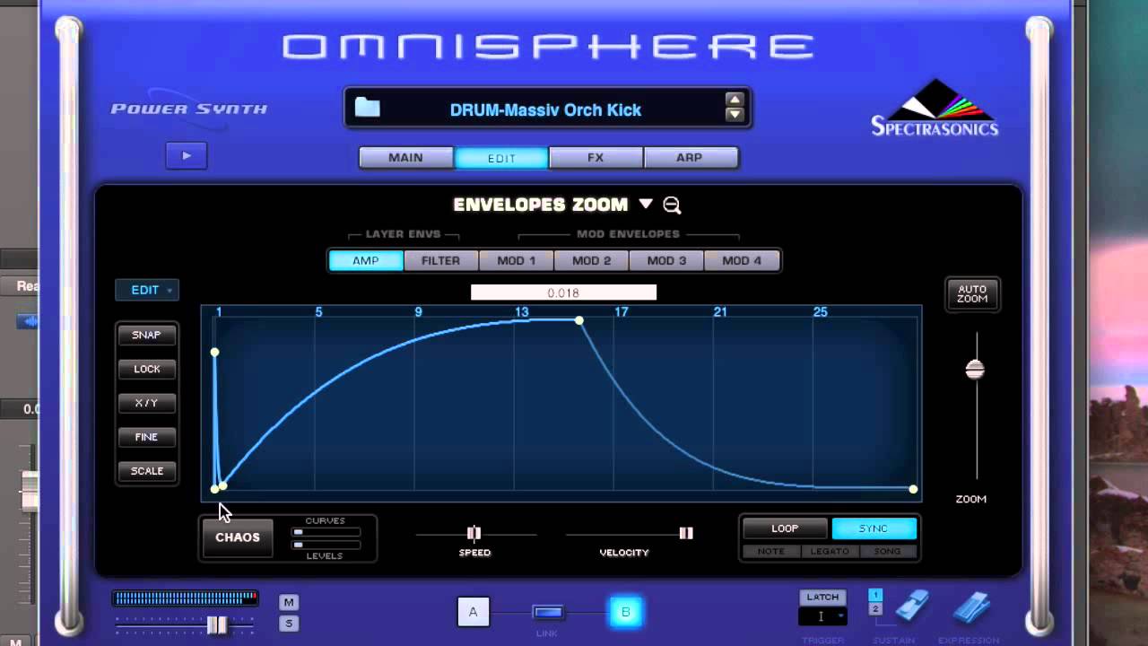This screenshot has height=646, width=1148.
Task: Select the AMP envelope tab
Action: (365, 261)
